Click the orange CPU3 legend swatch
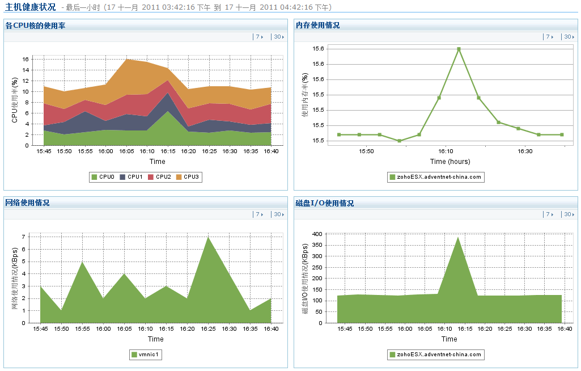 [x=179, y=177]
